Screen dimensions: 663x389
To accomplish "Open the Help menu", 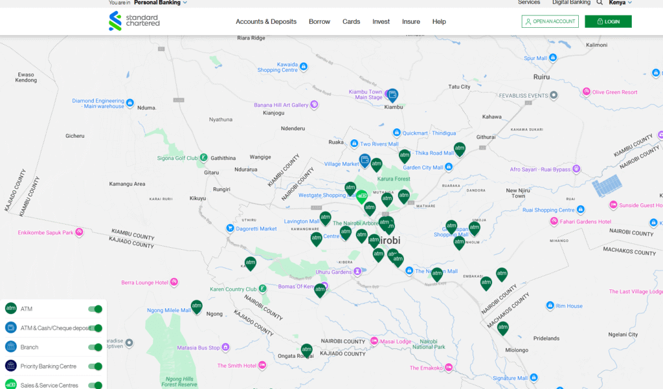I will click(x=439, y=21).
